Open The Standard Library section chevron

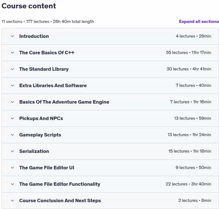pyautogui.click(x=12, y=69)
